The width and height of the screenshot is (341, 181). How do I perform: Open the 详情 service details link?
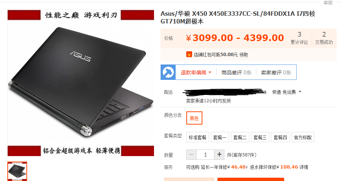tap(304, 167)
